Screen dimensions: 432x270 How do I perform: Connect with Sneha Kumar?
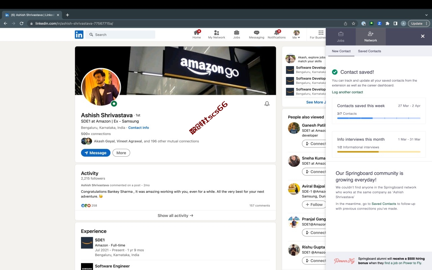(x=314, y=172)
